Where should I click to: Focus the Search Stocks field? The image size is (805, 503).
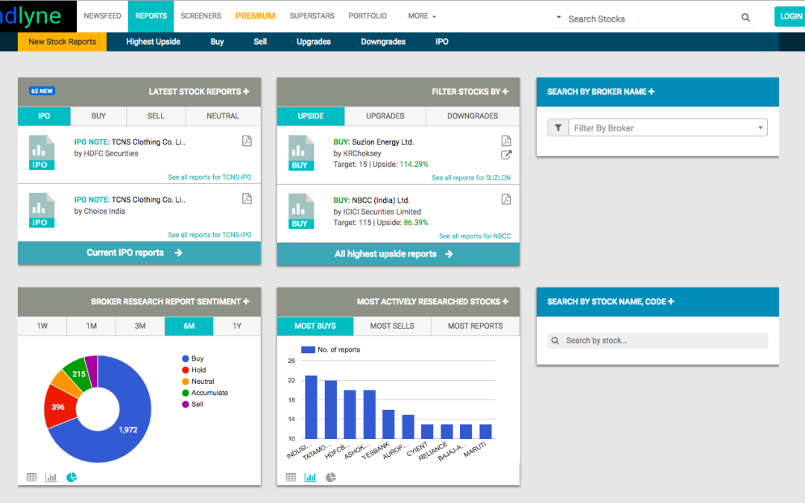[x=652, y=19]
